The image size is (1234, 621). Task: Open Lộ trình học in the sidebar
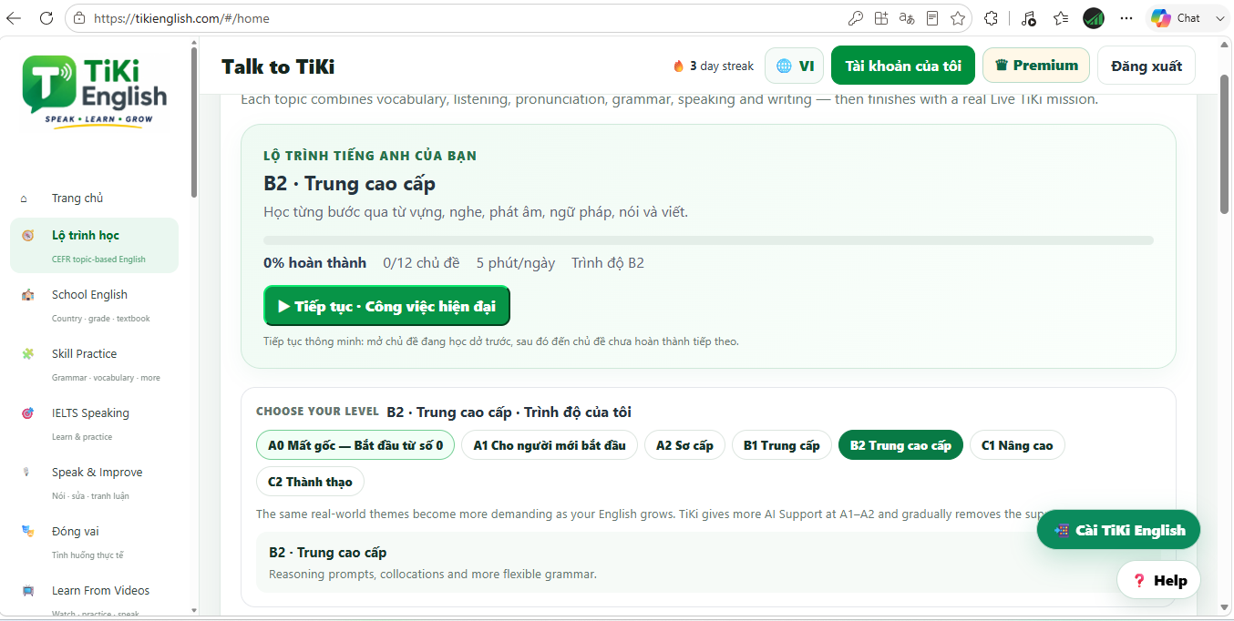(95, 246)
